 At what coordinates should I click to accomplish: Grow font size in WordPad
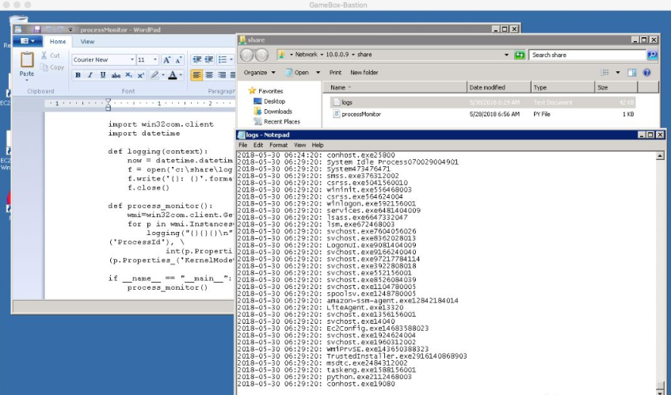pos(167,60)
